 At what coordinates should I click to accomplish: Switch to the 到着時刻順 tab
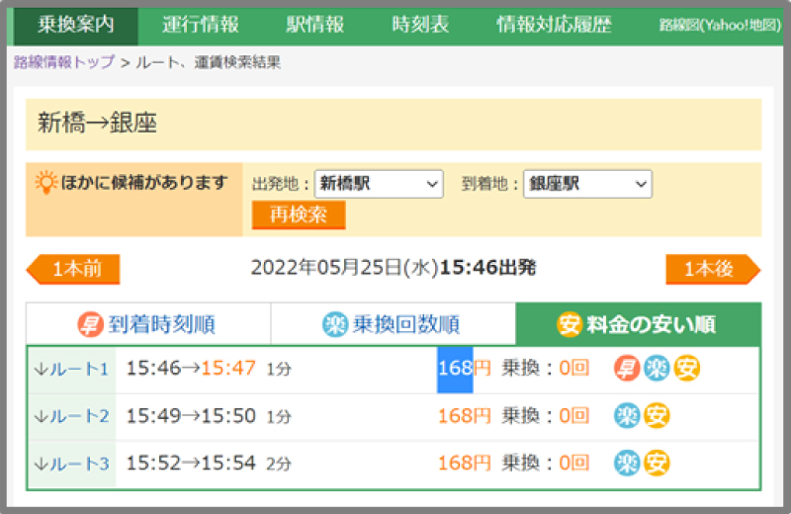(x=147, y=324)
